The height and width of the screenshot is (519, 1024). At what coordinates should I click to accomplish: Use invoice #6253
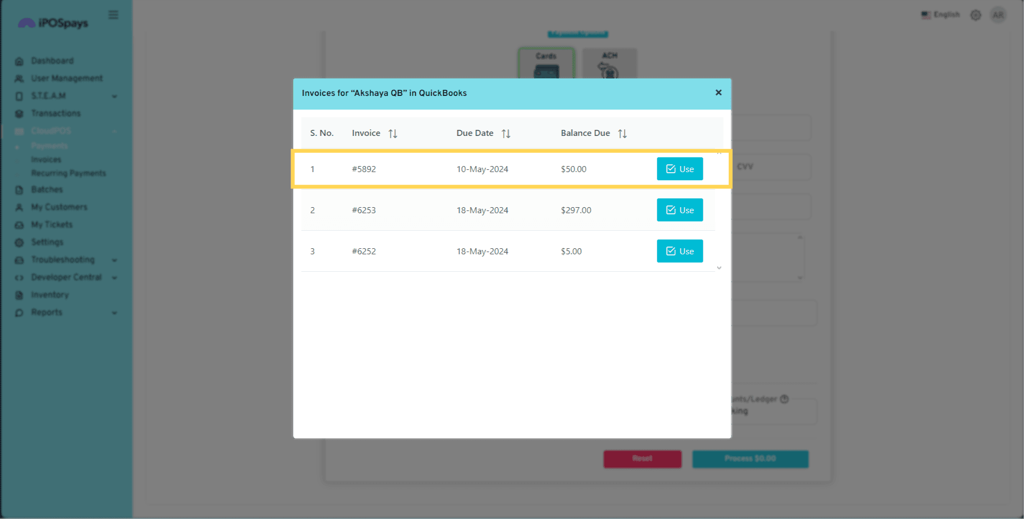pos(679,210)
